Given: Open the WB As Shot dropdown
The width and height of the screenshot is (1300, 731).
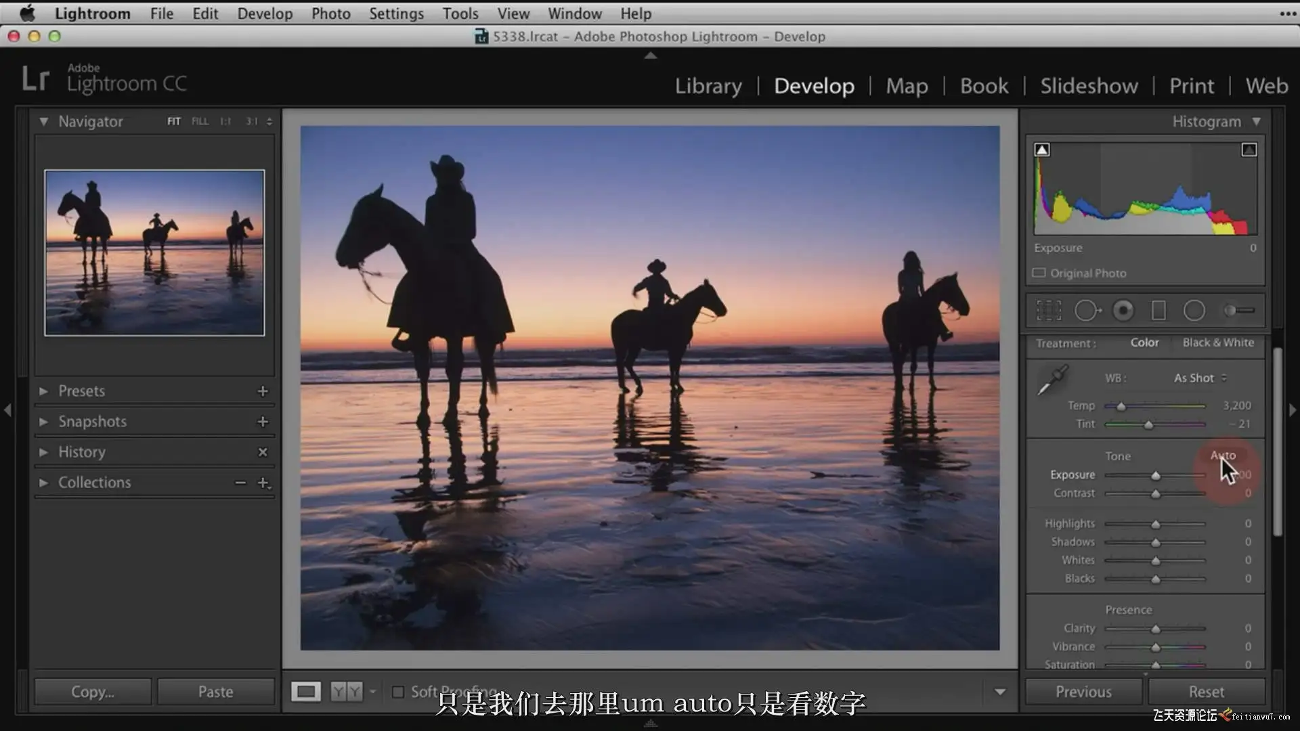Looking at the screenshot, I should click(1200, 378).
